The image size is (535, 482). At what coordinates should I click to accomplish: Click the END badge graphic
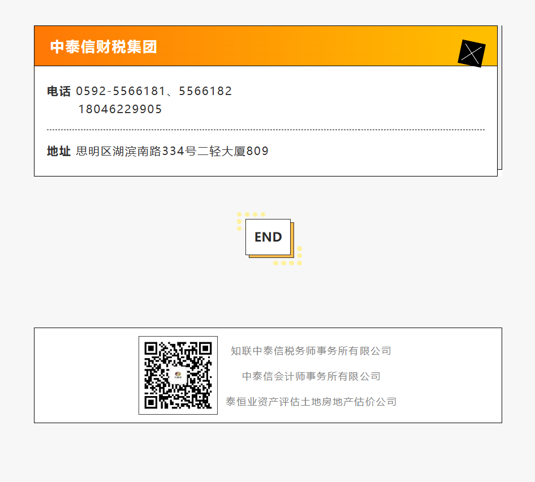click(x=268, y=237)
